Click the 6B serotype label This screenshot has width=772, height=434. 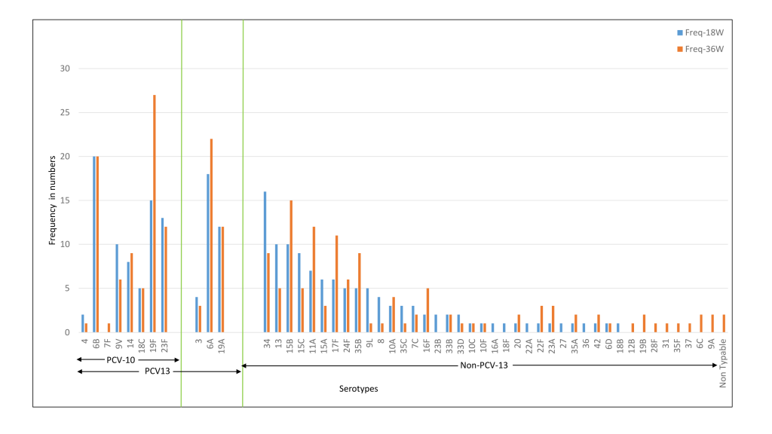coord(96,344)
